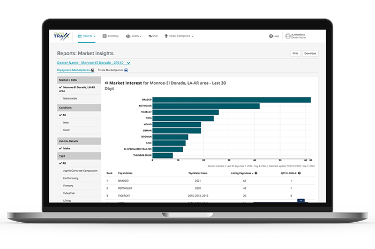Click the Help question mark icon
Screen dimensions: 375x249
point(271,36)
